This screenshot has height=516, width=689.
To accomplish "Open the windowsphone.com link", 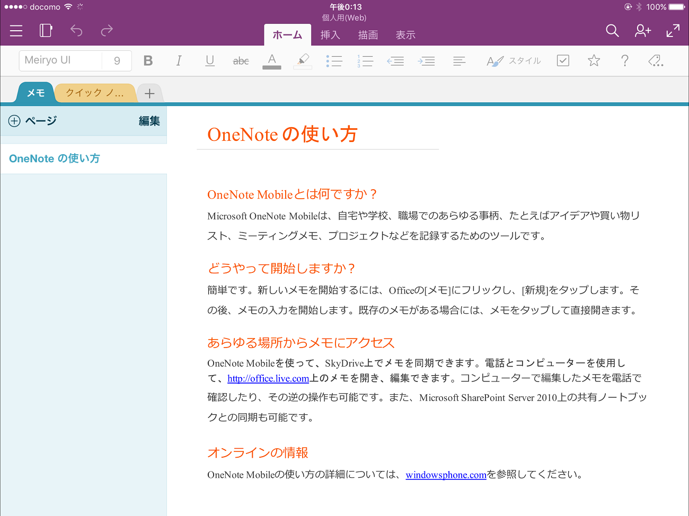I will [446, 475].
